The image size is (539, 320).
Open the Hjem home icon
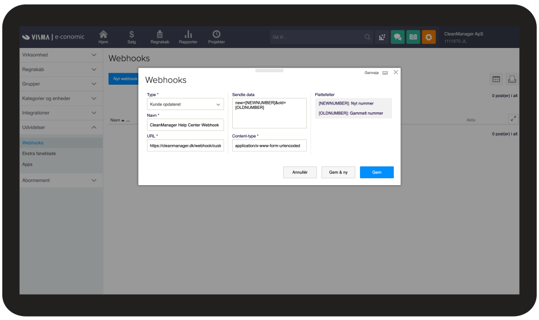(103, 36)
